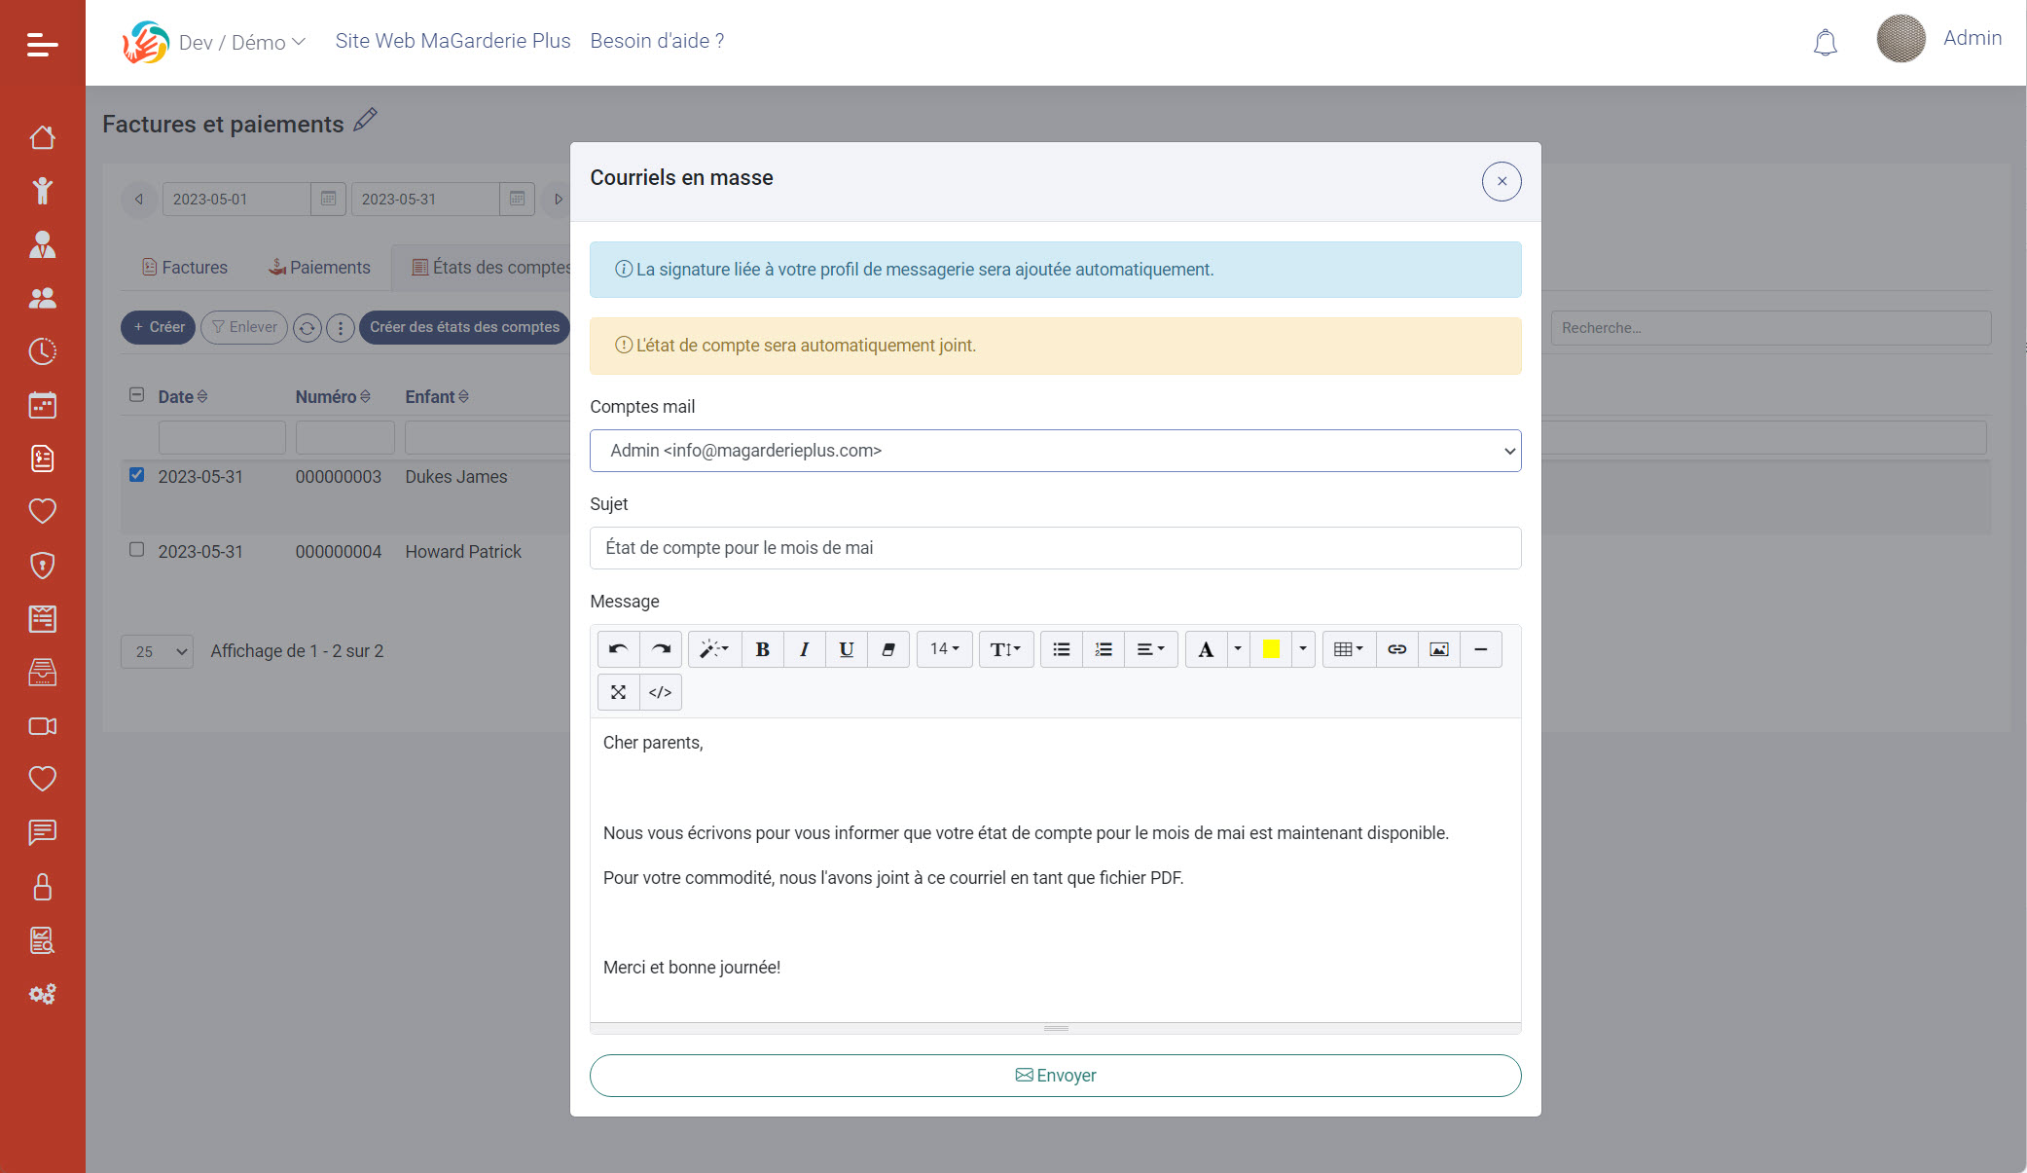
Task: Open the Dev / Démo dropdown
Action: point(241,42)
